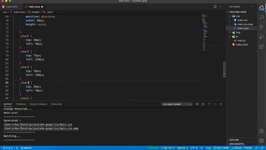
Task: Click Port : 5500 Live Server status
Action: [x=221, y=148]
